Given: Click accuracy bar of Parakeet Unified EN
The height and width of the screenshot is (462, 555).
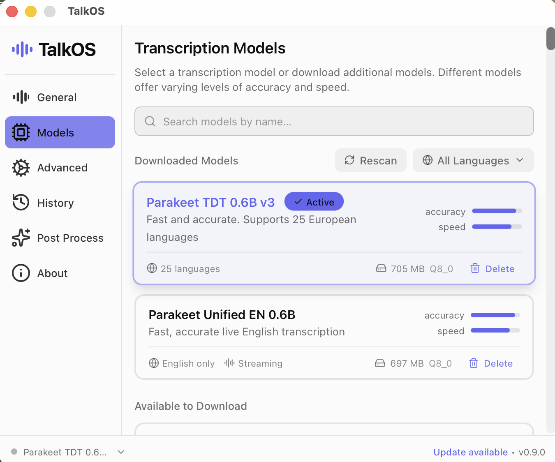Looking at the screenshot, I should pos(495,315).
